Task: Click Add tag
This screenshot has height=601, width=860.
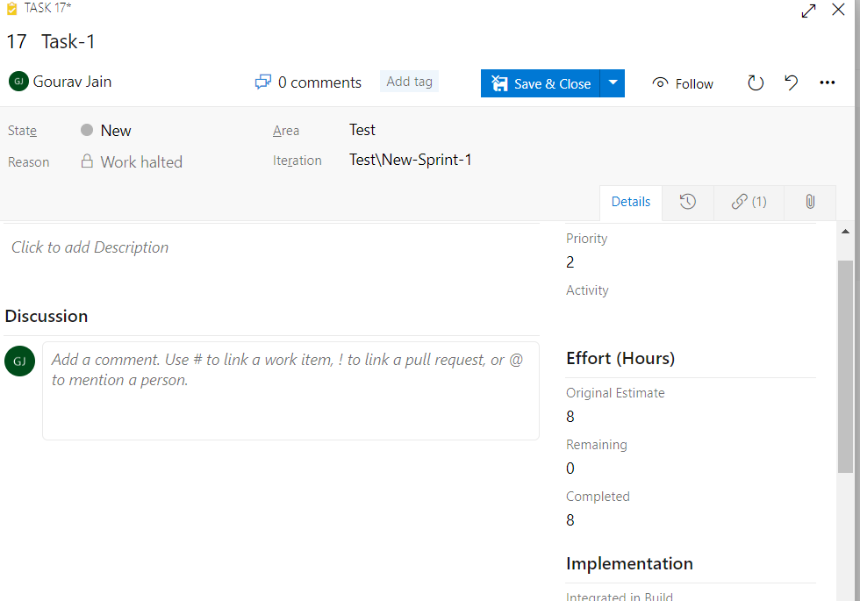Action: pyautogui.click(x=409, y=81)
